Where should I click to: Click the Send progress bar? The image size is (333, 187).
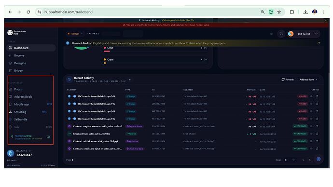[155, 51]
